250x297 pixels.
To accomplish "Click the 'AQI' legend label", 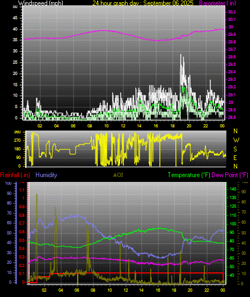I will coord(118,175).
